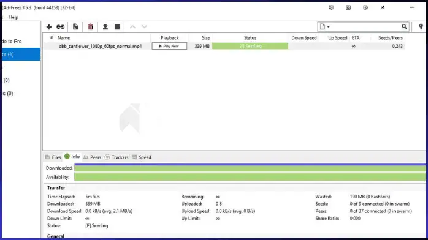Viewport: 428px width, 240px height.
Task: Click the Availability progress bar
Action: point(250,177)
